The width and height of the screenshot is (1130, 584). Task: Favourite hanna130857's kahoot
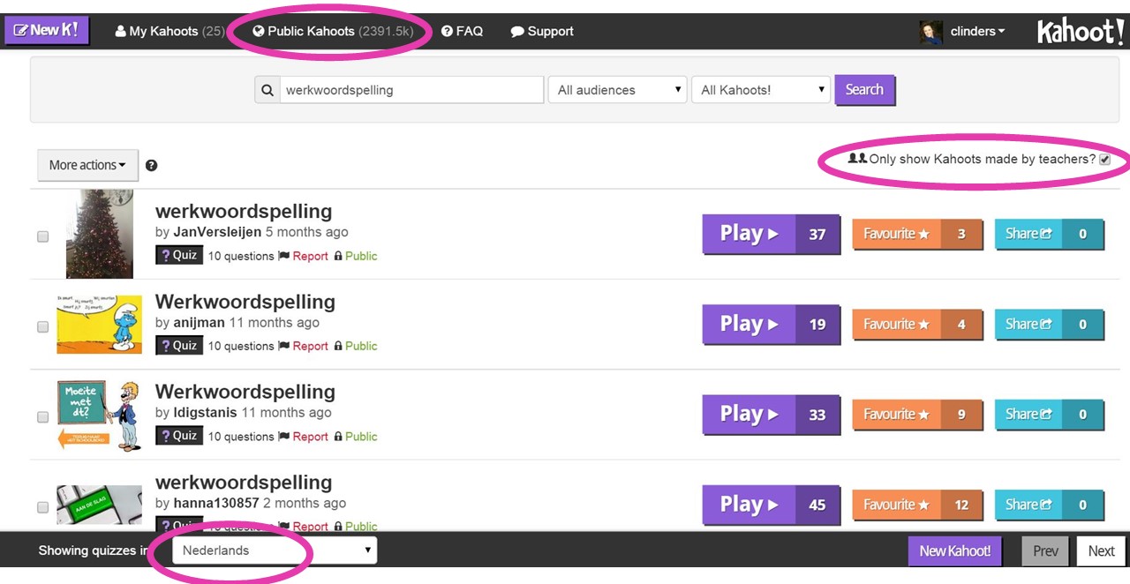[917, 505]
